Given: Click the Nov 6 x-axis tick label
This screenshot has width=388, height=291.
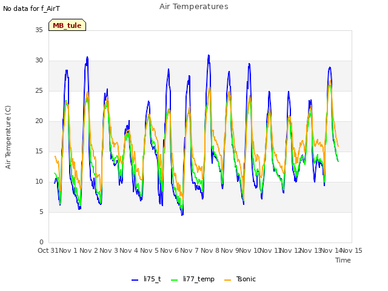Looking at the screenshot, I should coord(170,250).
